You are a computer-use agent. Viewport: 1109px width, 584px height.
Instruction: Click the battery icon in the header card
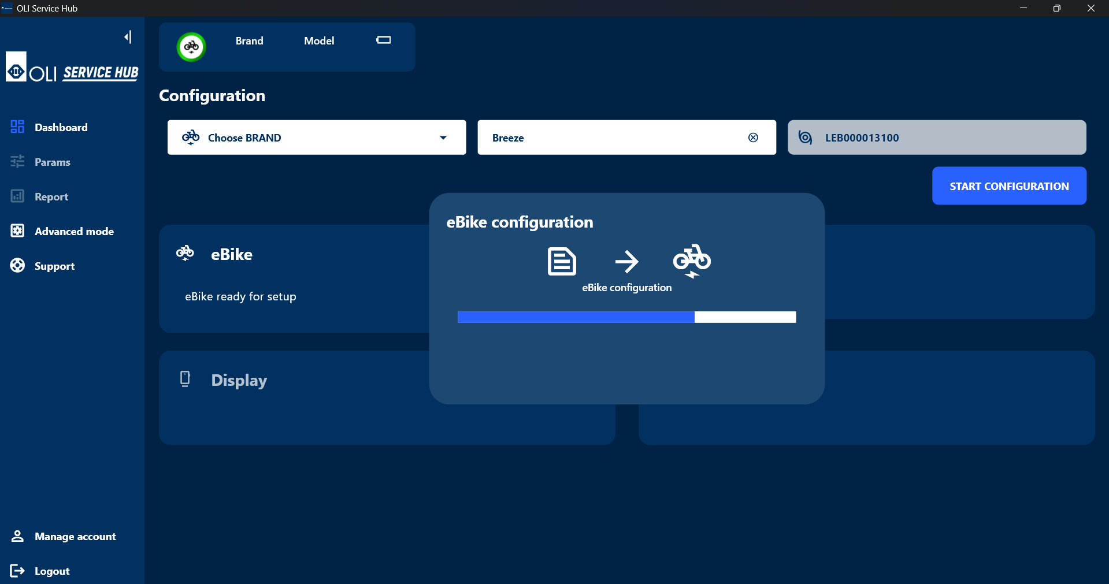pos(384,40)
